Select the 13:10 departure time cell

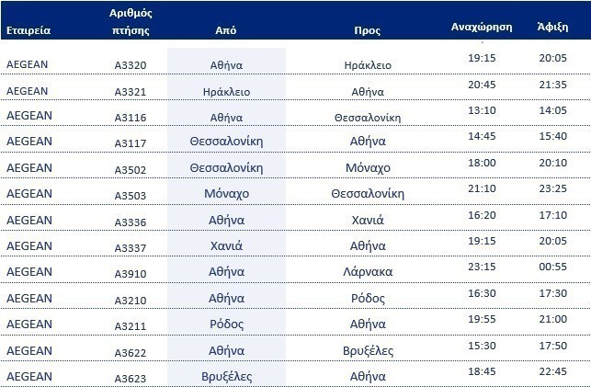[x=481, y=108]
